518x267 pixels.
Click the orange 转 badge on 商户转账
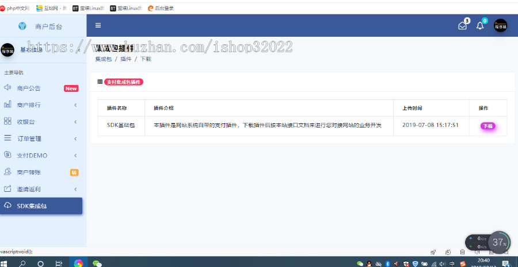click(74, 172)
